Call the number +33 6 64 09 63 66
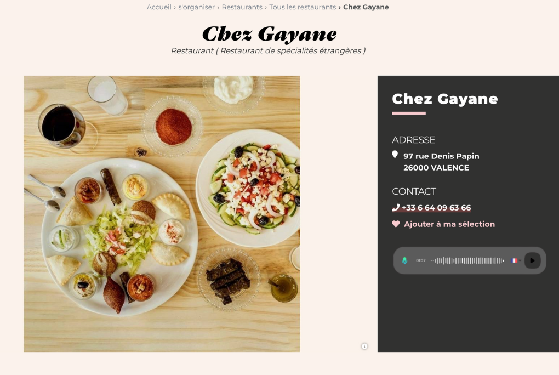 click(x=436, y=208)
